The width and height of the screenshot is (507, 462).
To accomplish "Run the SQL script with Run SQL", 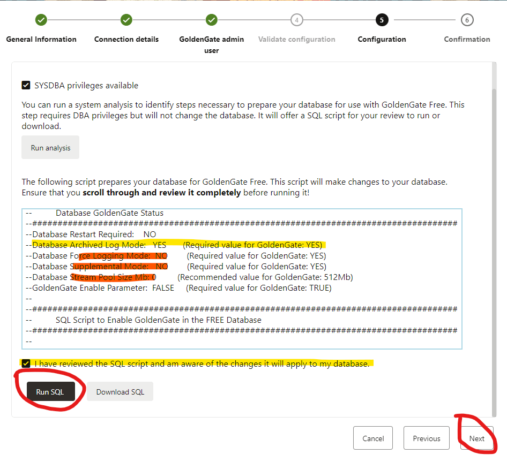I will (x=50, y=392).
